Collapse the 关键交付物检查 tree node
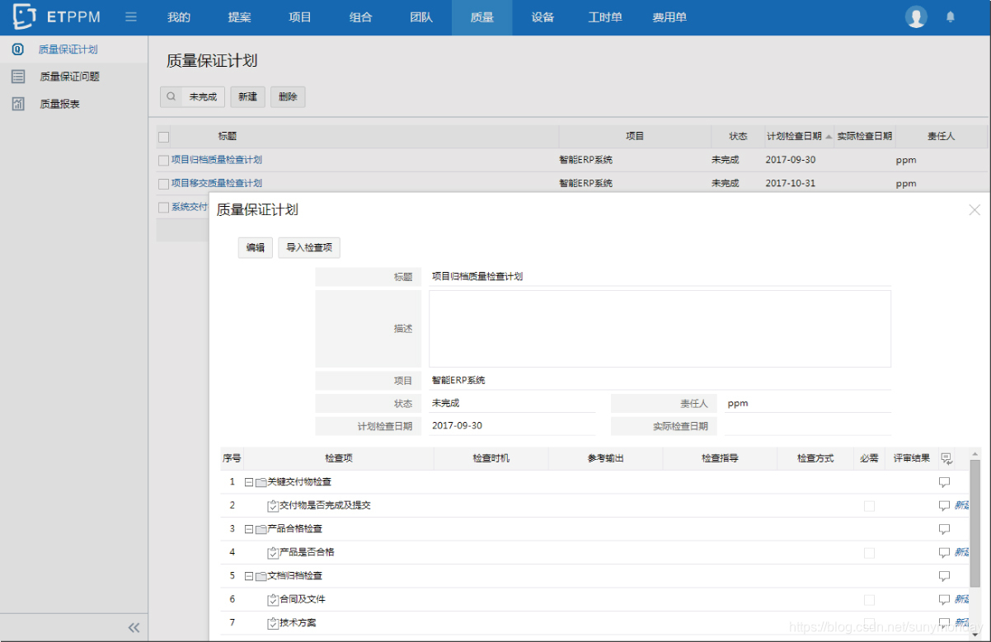991x642 pixels. click(249, 482)
